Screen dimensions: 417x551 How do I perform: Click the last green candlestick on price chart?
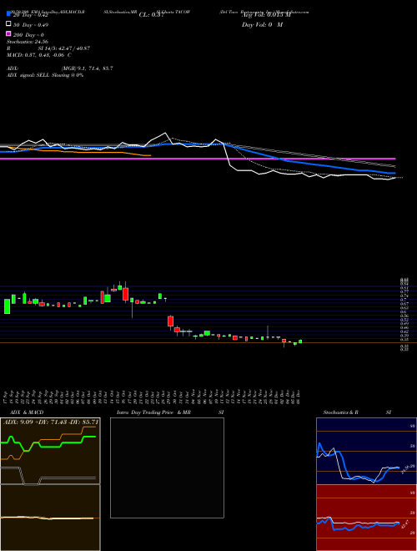(x=300, y=341)
